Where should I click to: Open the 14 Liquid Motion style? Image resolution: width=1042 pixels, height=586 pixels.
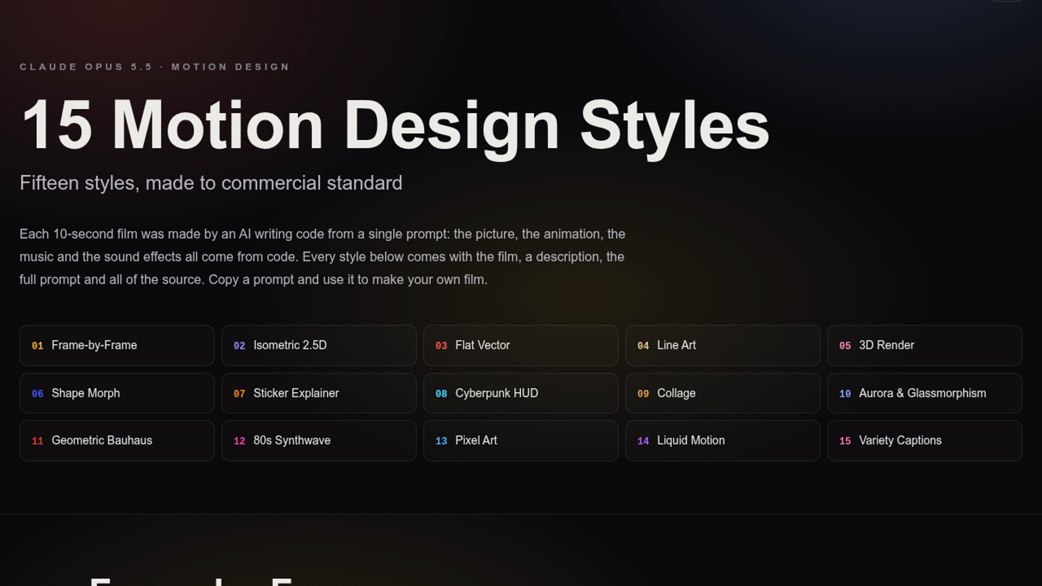[723, 441]
